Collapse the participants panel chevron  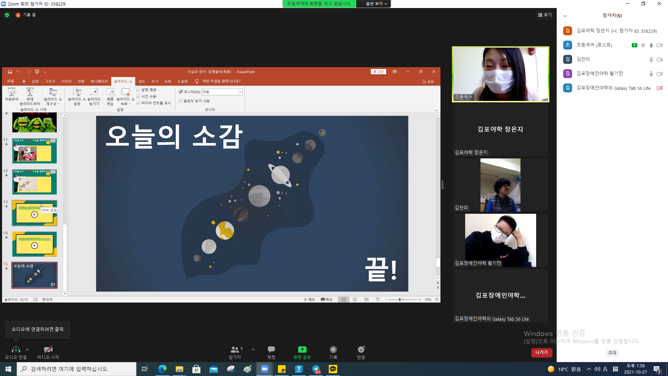(x=565, y=16)
